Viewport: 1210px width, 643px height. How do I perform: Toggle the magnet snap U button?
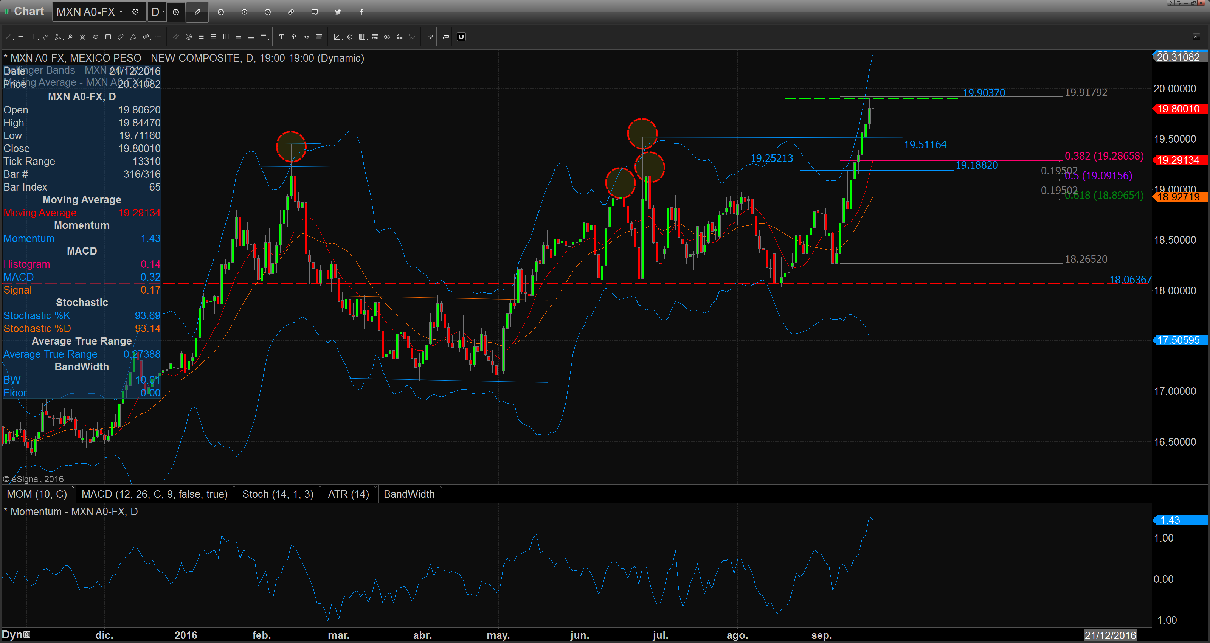click(x=461, y=37)
